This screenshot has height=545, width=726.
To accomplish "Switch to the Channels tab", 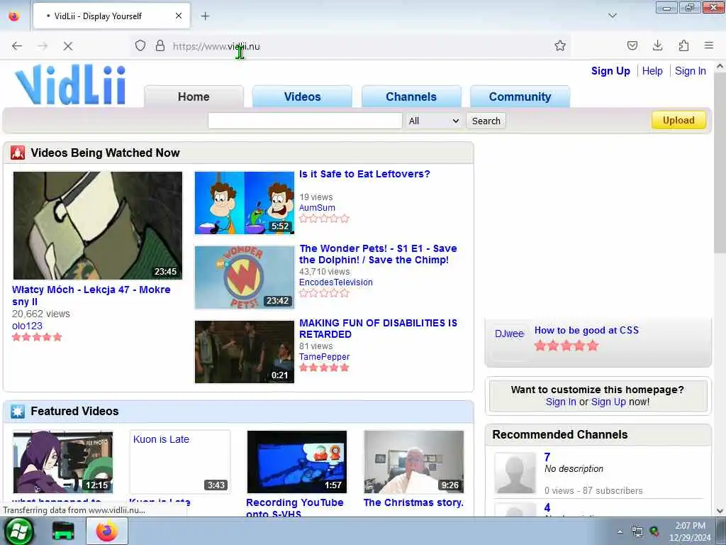I will [411, 97].
